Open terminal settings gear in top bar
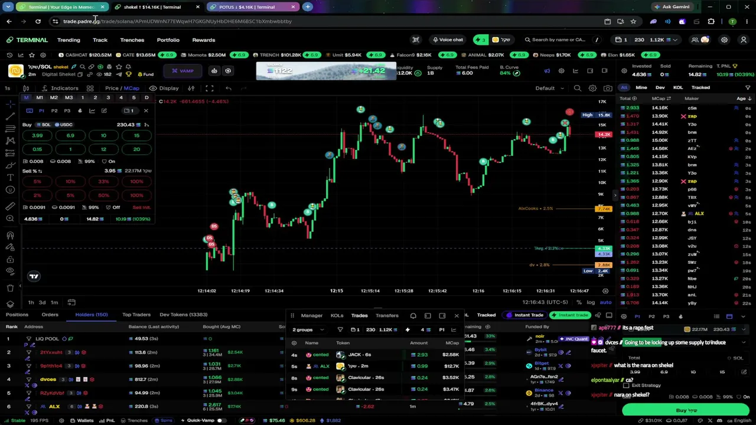 point(724,40)
